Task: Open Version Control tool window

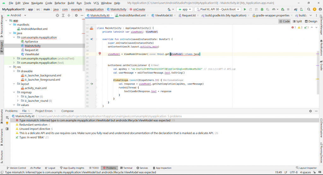Action: 16,168
